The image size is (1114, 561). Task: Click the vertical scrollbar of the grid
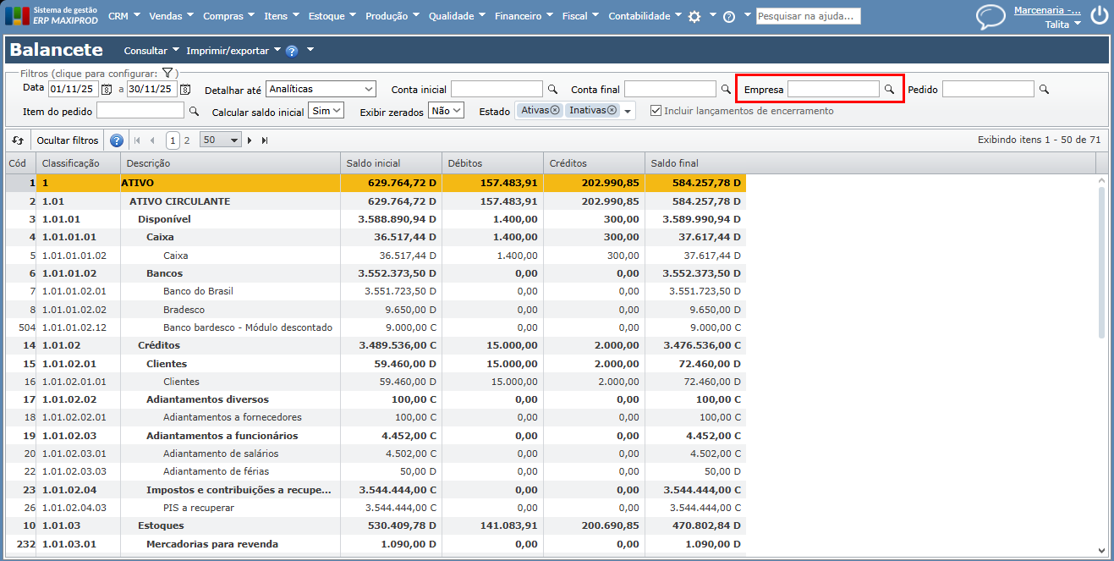tap(1101, 262)
